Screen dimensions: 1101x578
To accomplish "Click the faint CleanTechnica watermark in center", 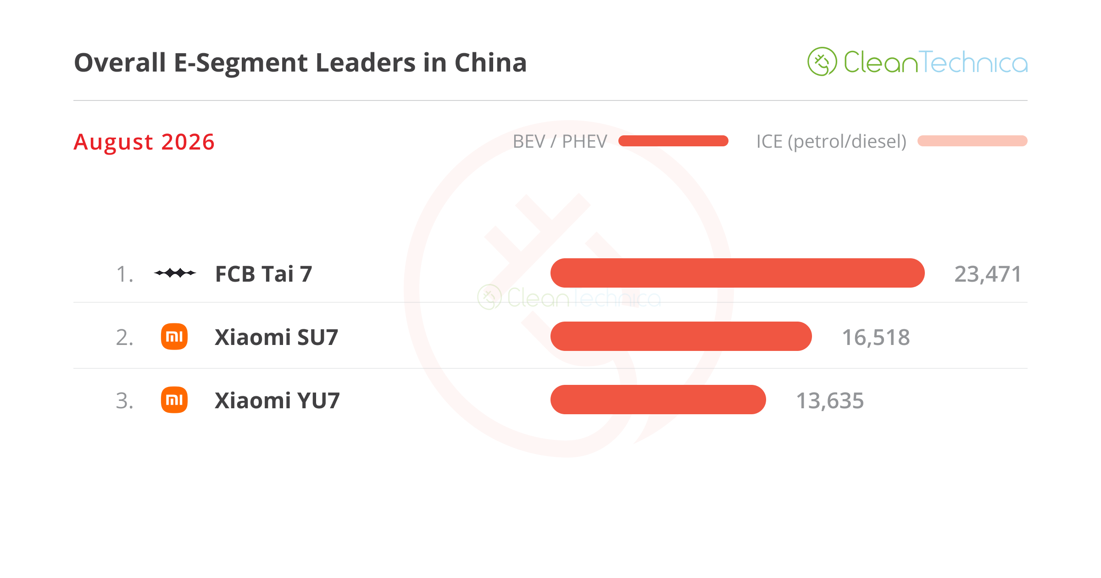I will click(x=569, y=298).
